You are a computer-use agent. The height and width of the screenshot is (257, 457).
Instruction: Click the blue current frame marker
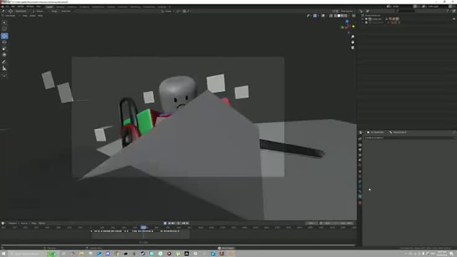[x=143, y=227]
